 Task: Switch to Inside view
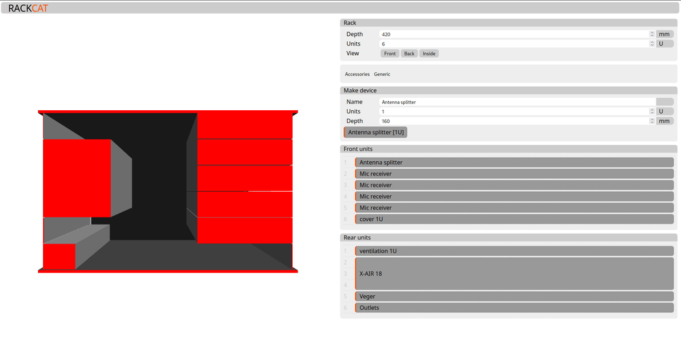[x=428, y=54]
